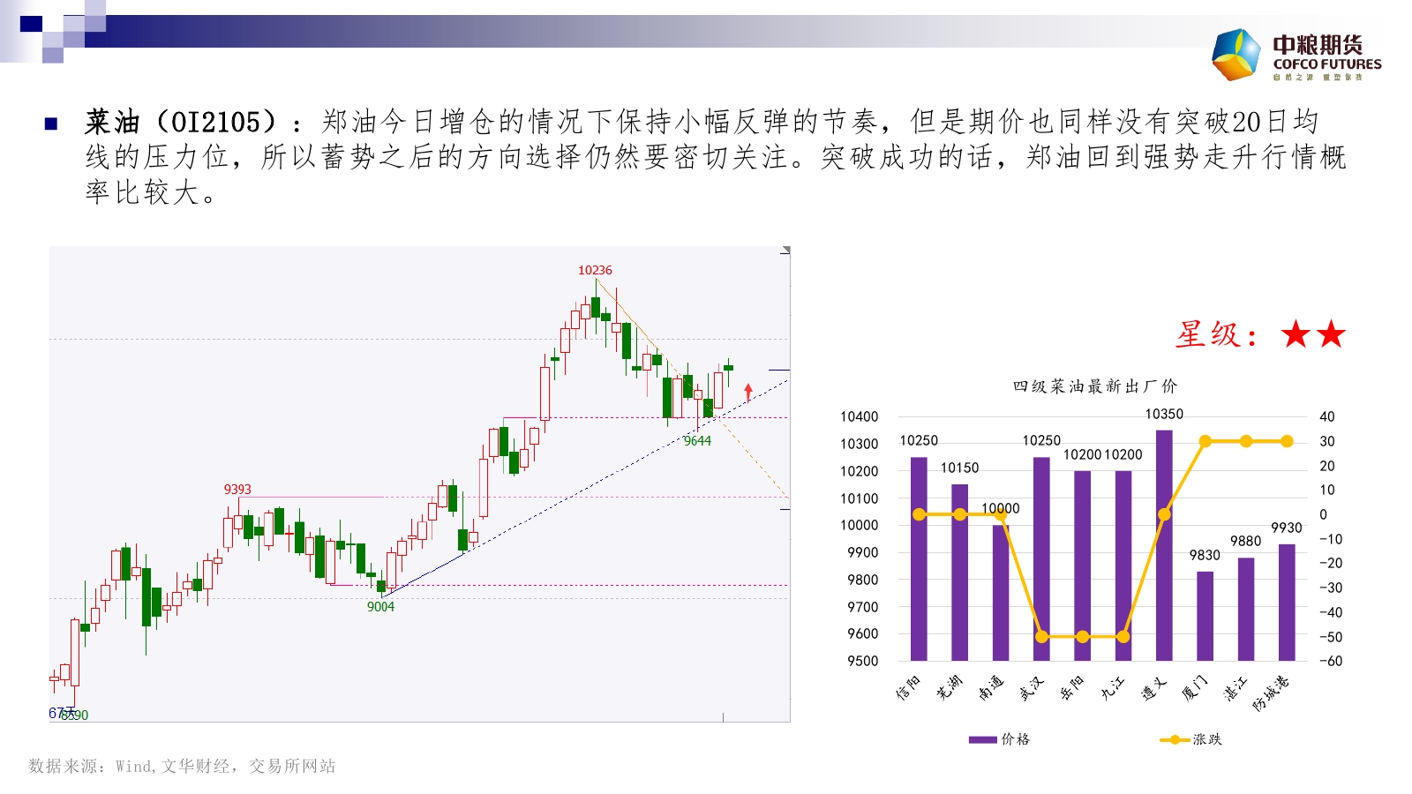Click the yellow data point above 厦门
Viewport: 1412px width, 794px height.
click(x=1205, y=441)
